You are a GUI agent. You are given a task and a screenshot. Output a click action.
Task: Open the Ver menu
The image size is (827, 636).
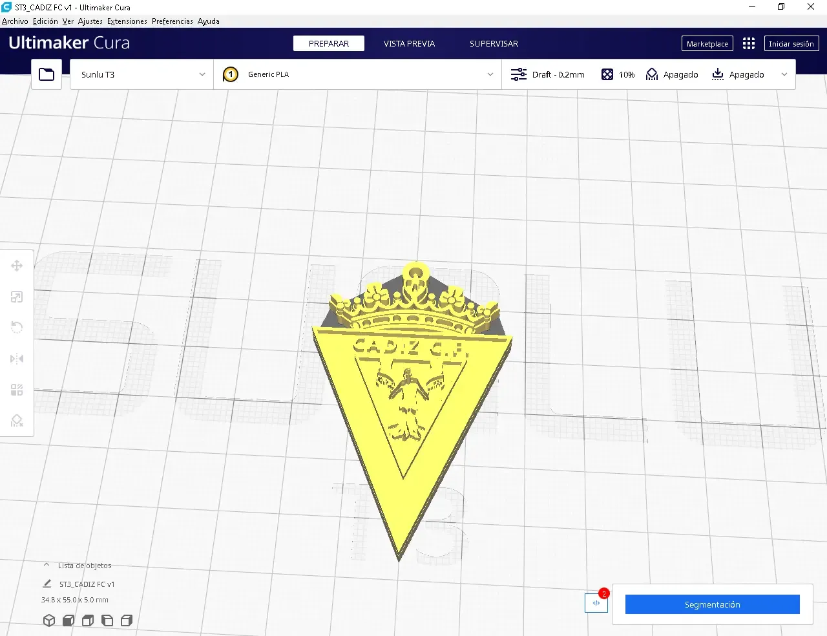tap(68, 21)
